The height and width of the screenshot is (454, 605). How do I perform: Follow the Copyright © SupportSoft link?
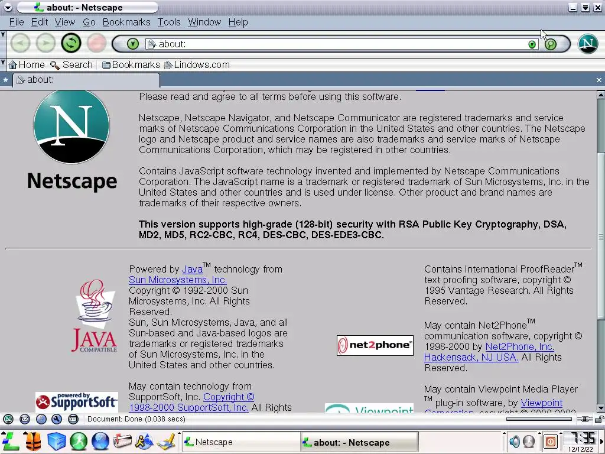pyautogui.click(x=191, y=402)
